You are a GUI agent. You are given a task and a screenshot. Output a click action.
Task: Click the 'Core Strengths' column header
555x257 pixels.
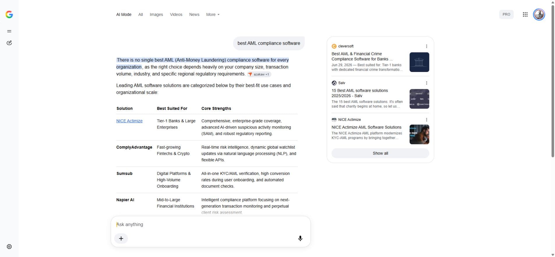tap(216, 108)
